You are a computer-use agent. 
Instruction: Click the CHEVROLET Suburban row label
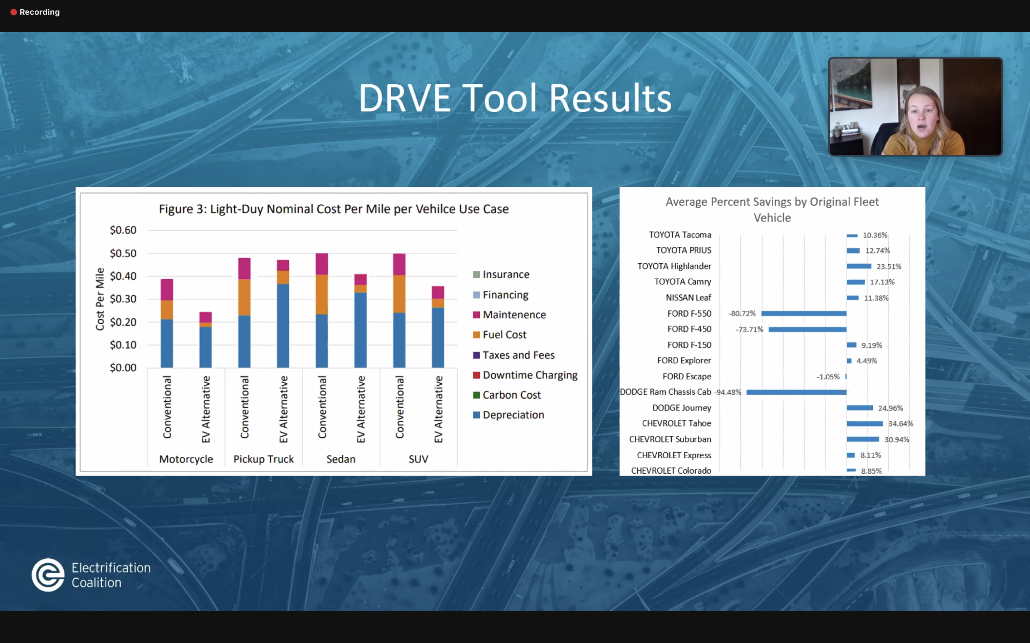[670, 439]
